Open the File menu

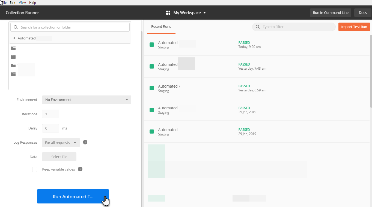coord(4,2)
